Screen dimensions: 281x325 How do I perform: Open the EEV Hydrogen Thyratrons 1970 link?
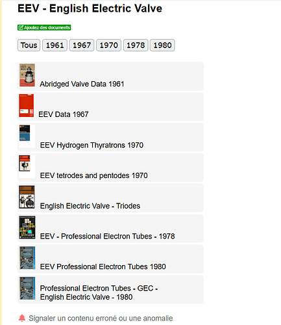click(92, 145)
